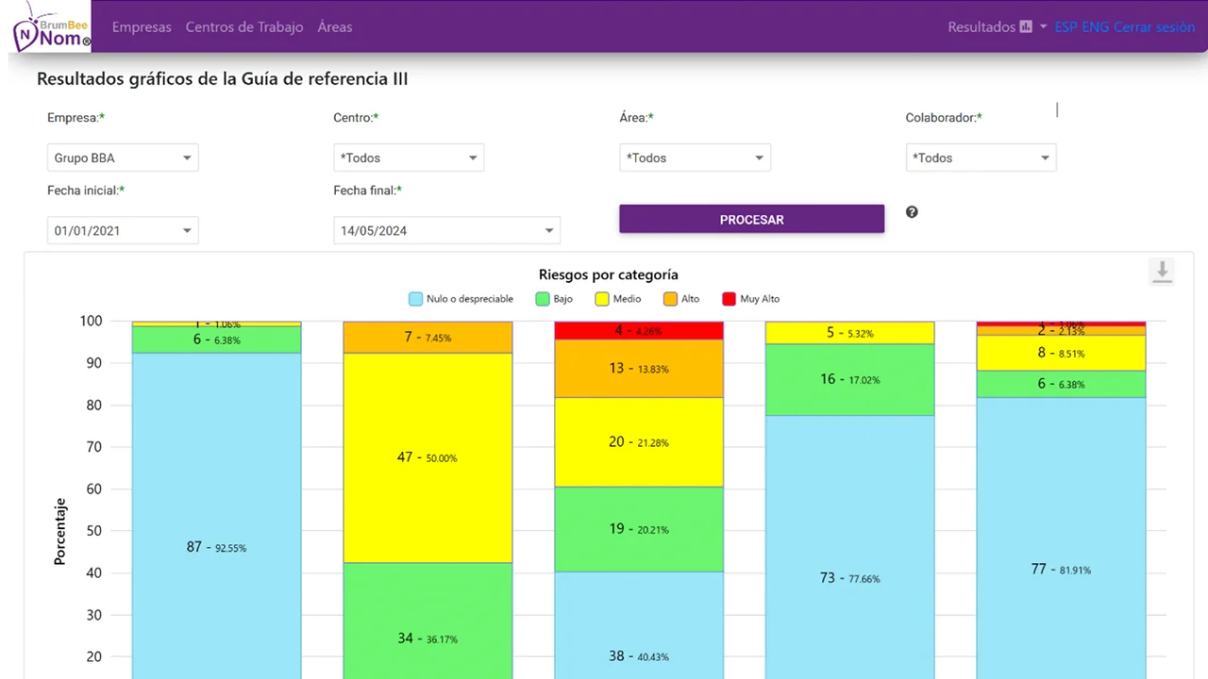1208x679 pixels.
Task: Click the Porcentaje axis label
Action: click(60, 531)
